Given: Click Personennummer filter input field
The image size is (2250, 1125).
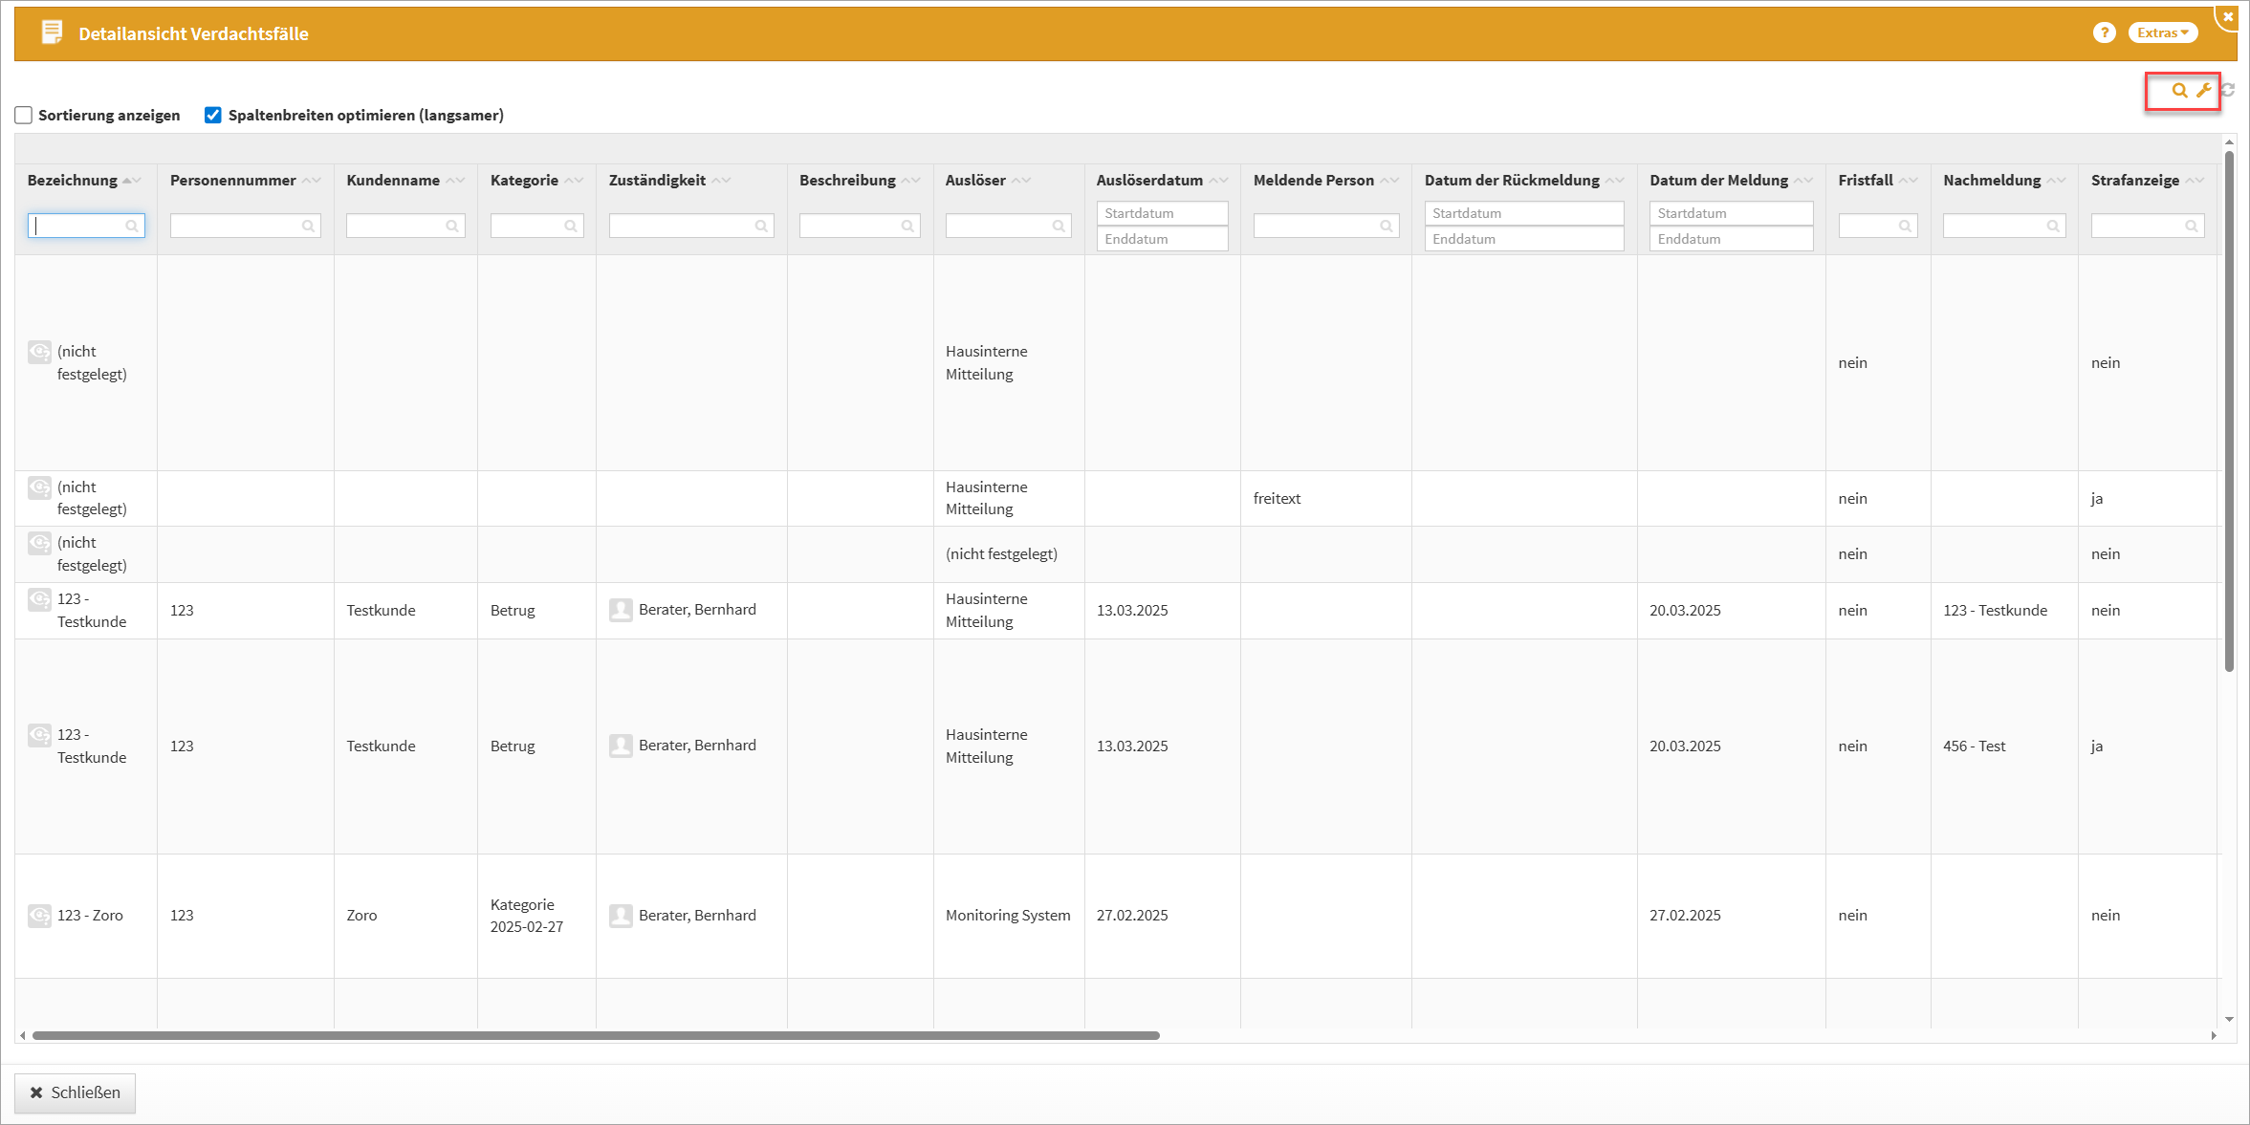Looking at the screenshot, I should point(236,226).
